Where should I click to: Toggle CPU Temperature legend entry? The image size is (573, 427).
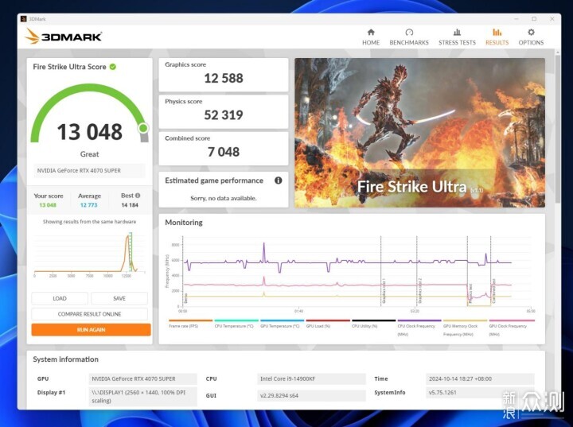(236, 324)
